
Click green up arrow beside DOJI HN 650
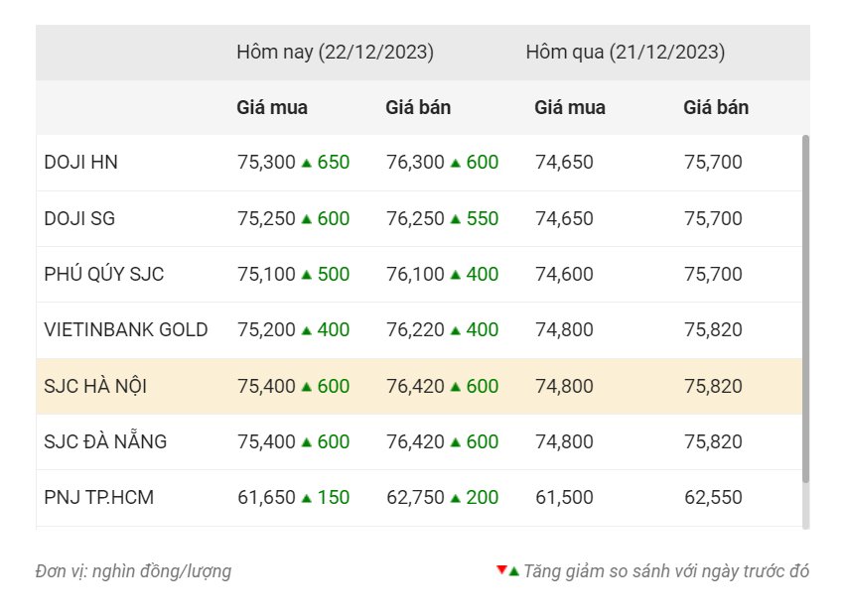[307, 163]
